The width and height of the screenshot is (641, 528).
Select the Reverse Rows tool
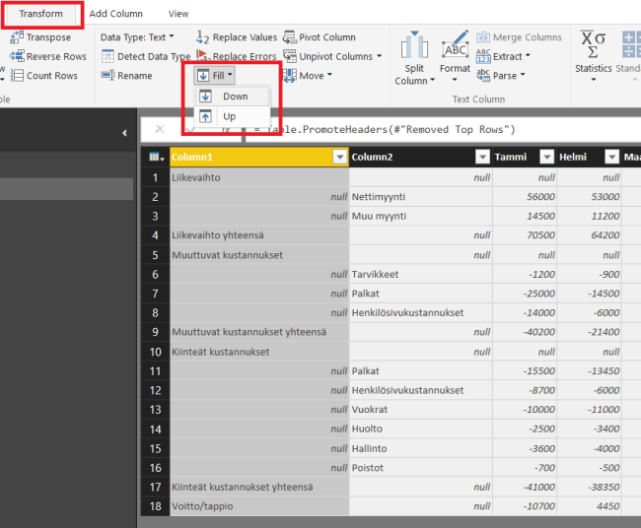(x=16, y=56)
